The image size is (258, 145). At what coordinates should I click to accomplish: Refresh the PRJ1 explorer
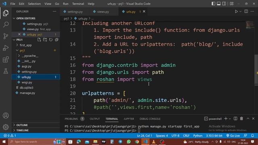click(x=51, y=40)
